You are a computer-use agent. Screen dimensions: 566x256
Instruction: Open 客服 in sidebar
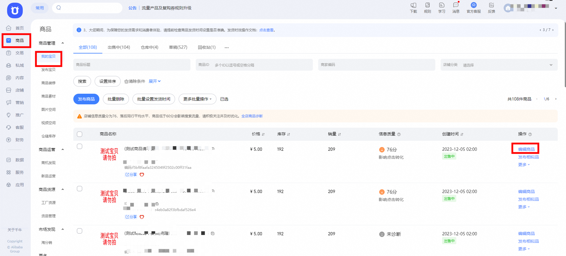pos(15,127)
